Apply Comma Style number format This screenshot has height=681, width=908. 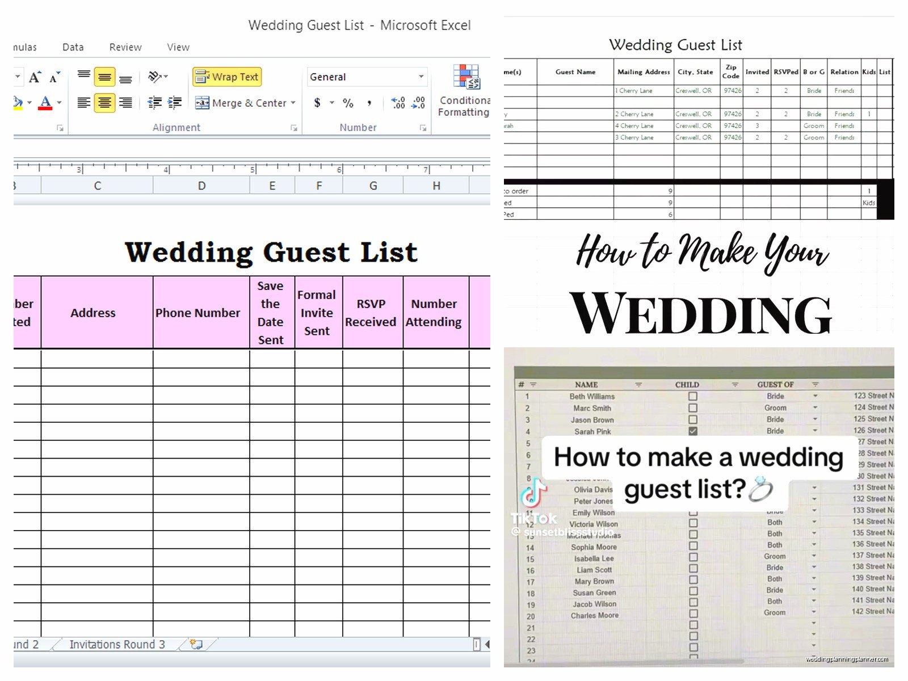pyautogui.click(x=369, y=103)
